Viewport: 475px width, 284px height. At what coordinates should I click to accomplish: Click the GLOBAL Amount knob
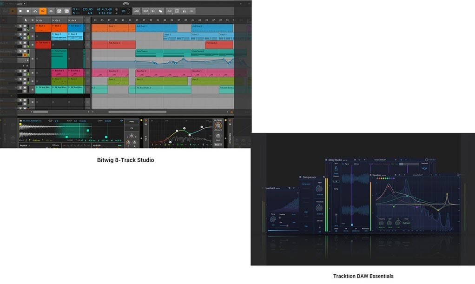(x=218, y=125)
